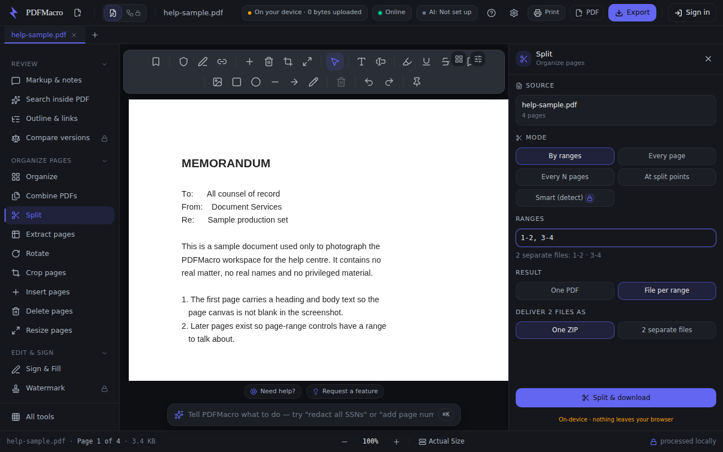723x452 pixels.
Task: Open the toolbar sliders settings icon
Action: [x=478, y=59]
